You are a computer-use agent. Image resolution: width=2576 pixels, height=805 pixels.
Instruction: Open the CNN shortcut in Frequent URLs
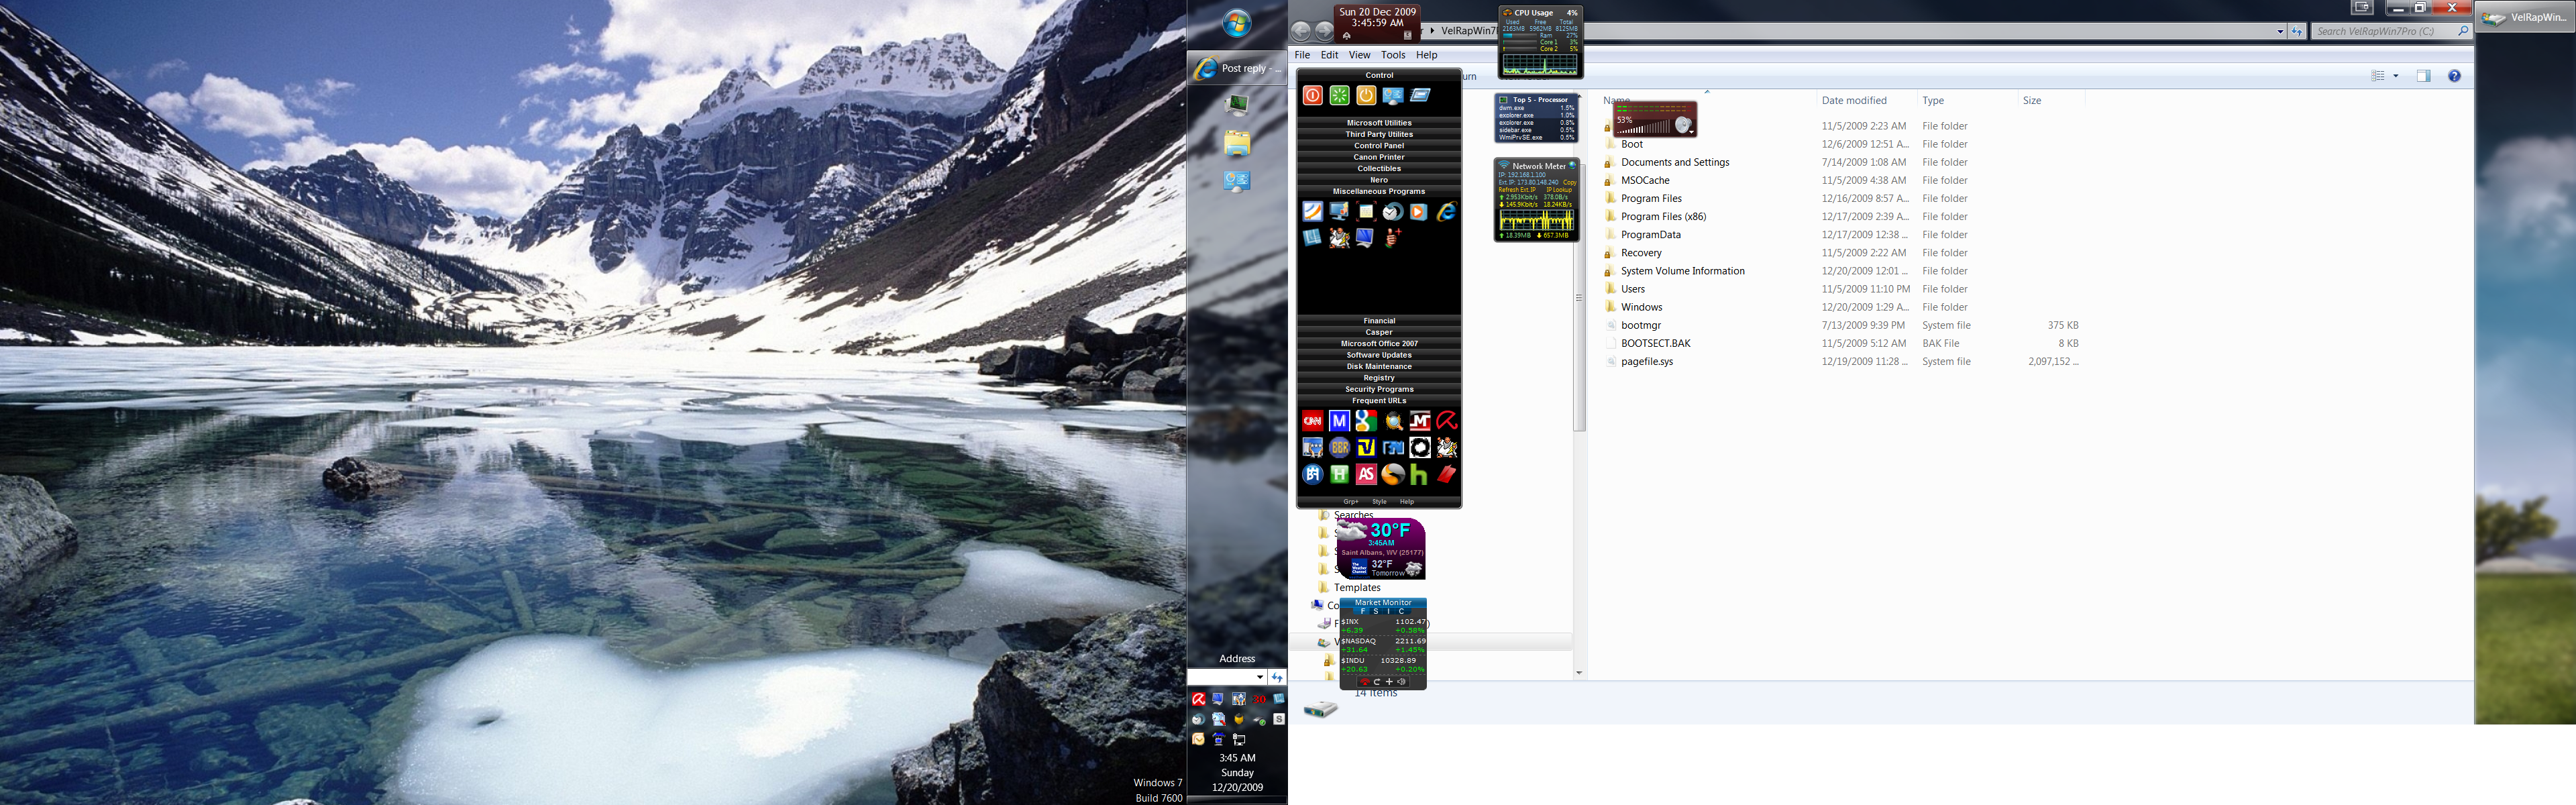(x=1312, y=421)
